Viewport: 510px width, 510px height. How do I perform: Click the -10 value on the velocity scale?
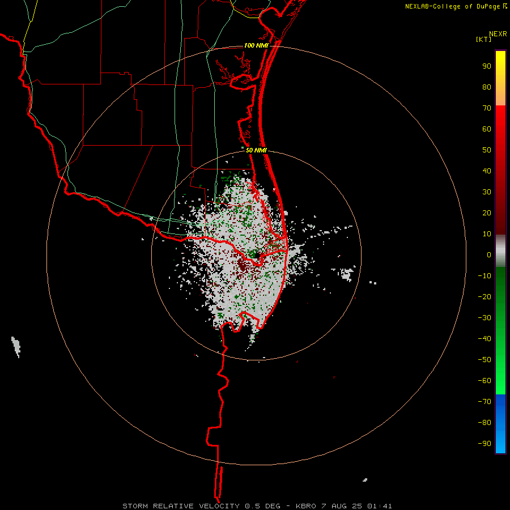(484, 276)
